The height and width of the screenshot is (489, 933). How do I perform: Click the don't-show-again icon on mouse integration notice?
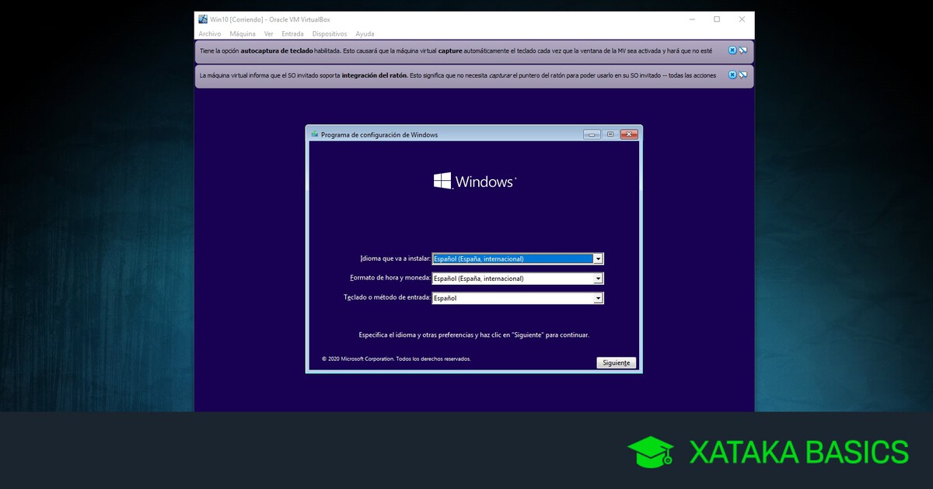coord(743,75)
